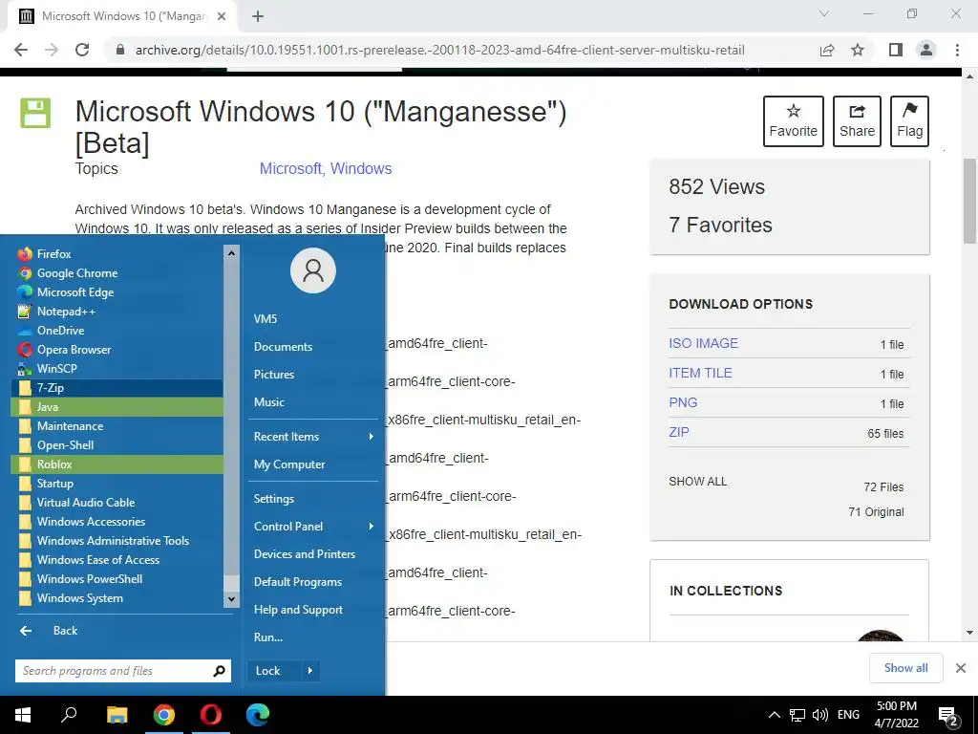
Task: Open the Windows topic link
Action: (361, 168)
